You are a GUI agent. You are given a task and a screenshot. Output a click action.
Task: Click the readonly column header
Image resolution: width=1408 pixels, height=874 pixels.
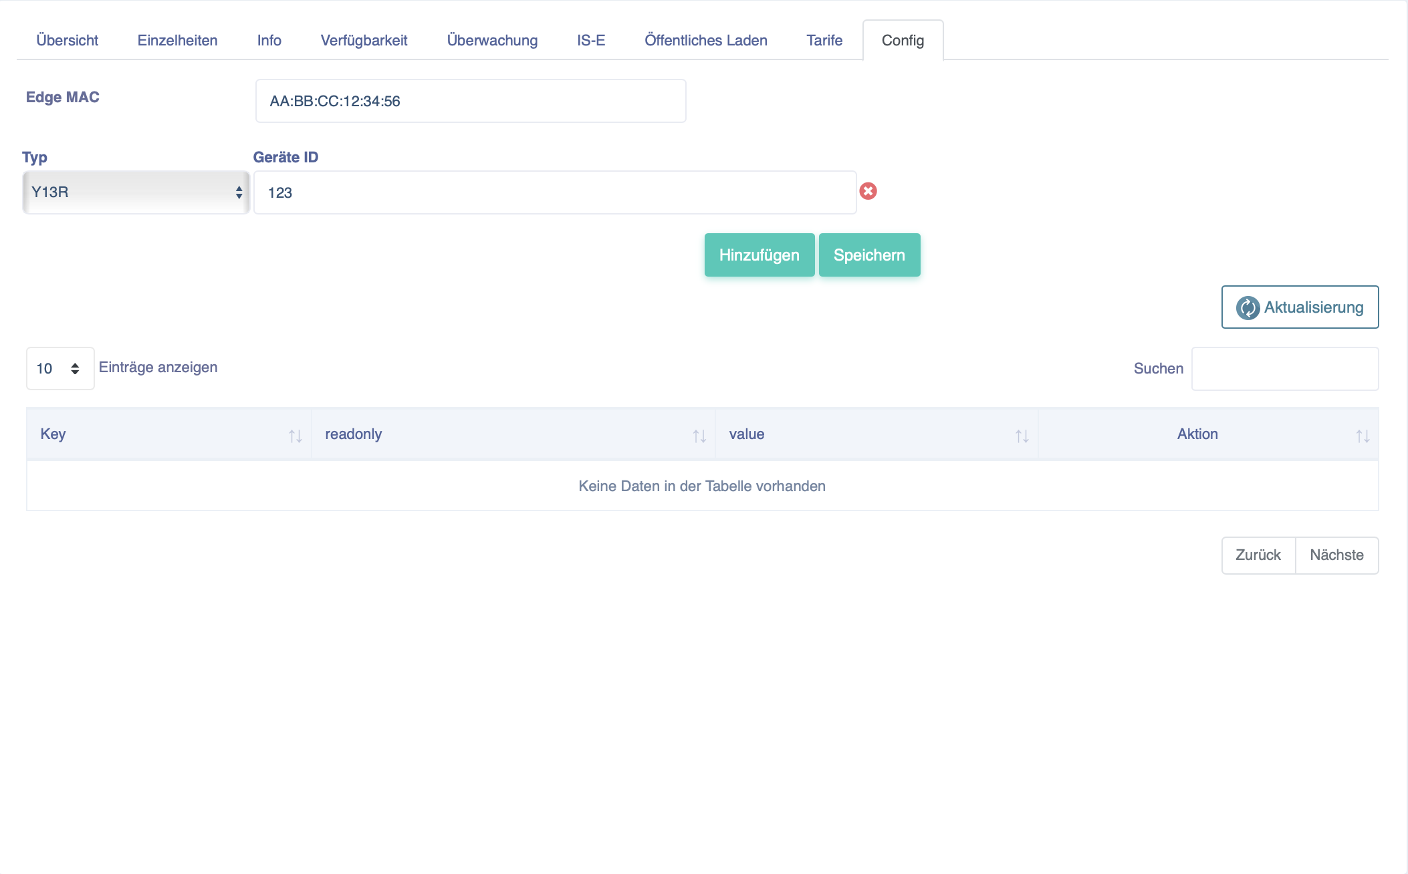click(513, 434)
